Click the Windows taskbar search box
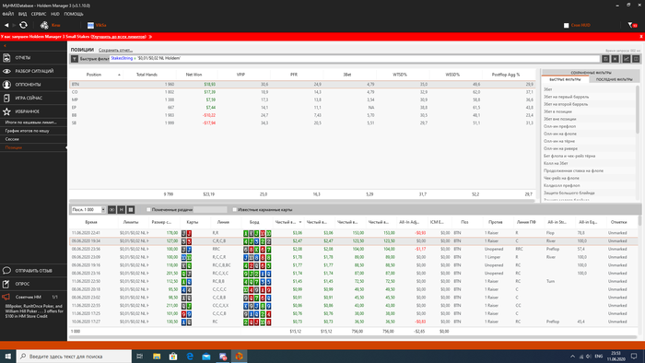This screenshot has width=645, height=363. click(74, 356)
